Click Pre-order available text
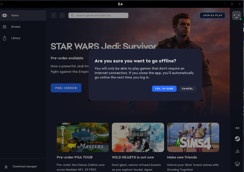This screenshot has height=172, width=244. (67, 58)
